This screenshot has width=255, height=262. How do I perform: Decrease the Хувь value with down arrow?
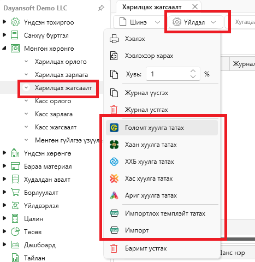pos(193,76)
